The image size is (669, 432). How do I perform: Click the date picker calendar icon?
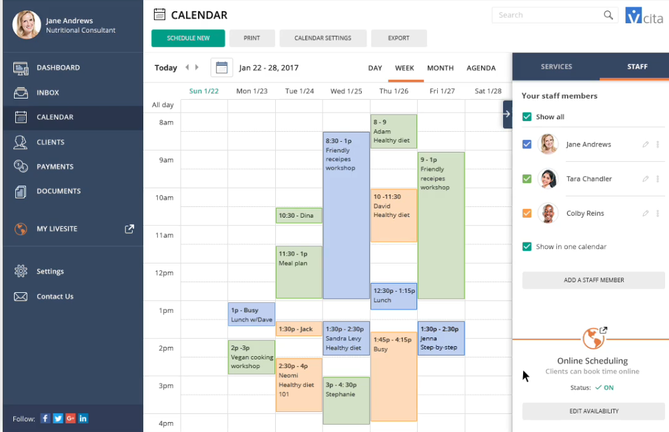tap(221, 67)
